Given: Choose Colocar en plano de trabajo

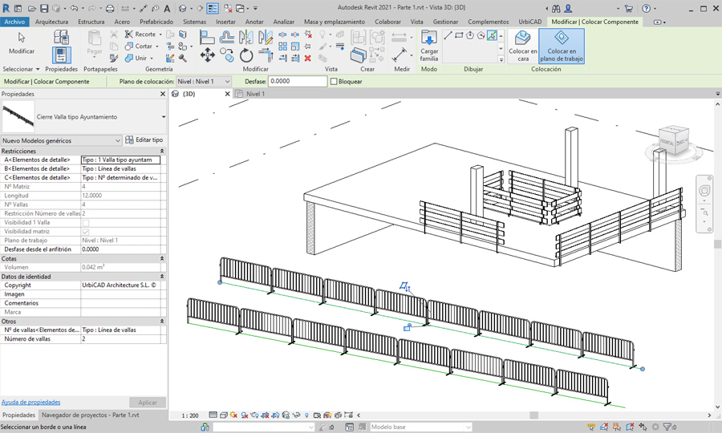Looking at the screenshot, I should click(x=562, y=45).
